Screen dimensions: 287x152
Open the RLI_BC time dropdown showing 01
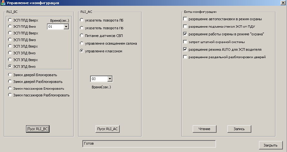coord(66,27)
